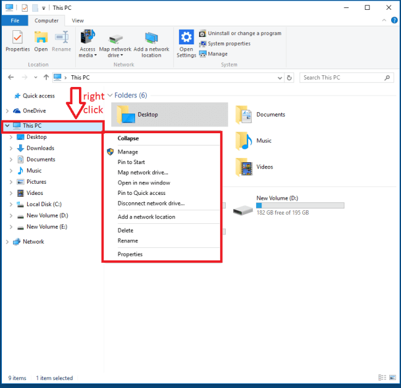
Task: Click the search magnifier icon
Action: tap(387, 78)
